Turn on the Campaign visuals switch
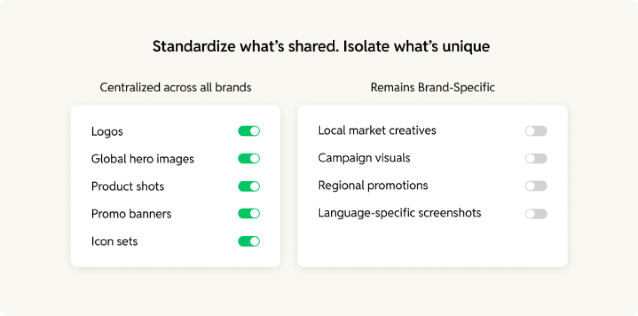The image size is (638, 316). coord(536,158)
